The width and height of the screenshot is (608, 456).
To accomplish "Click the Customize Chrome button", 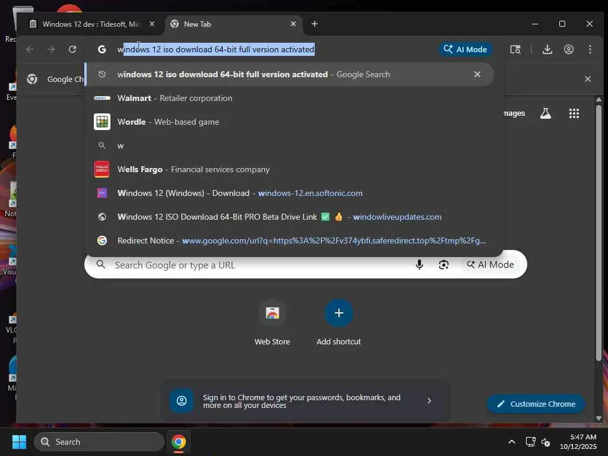I will coord(536,404).
